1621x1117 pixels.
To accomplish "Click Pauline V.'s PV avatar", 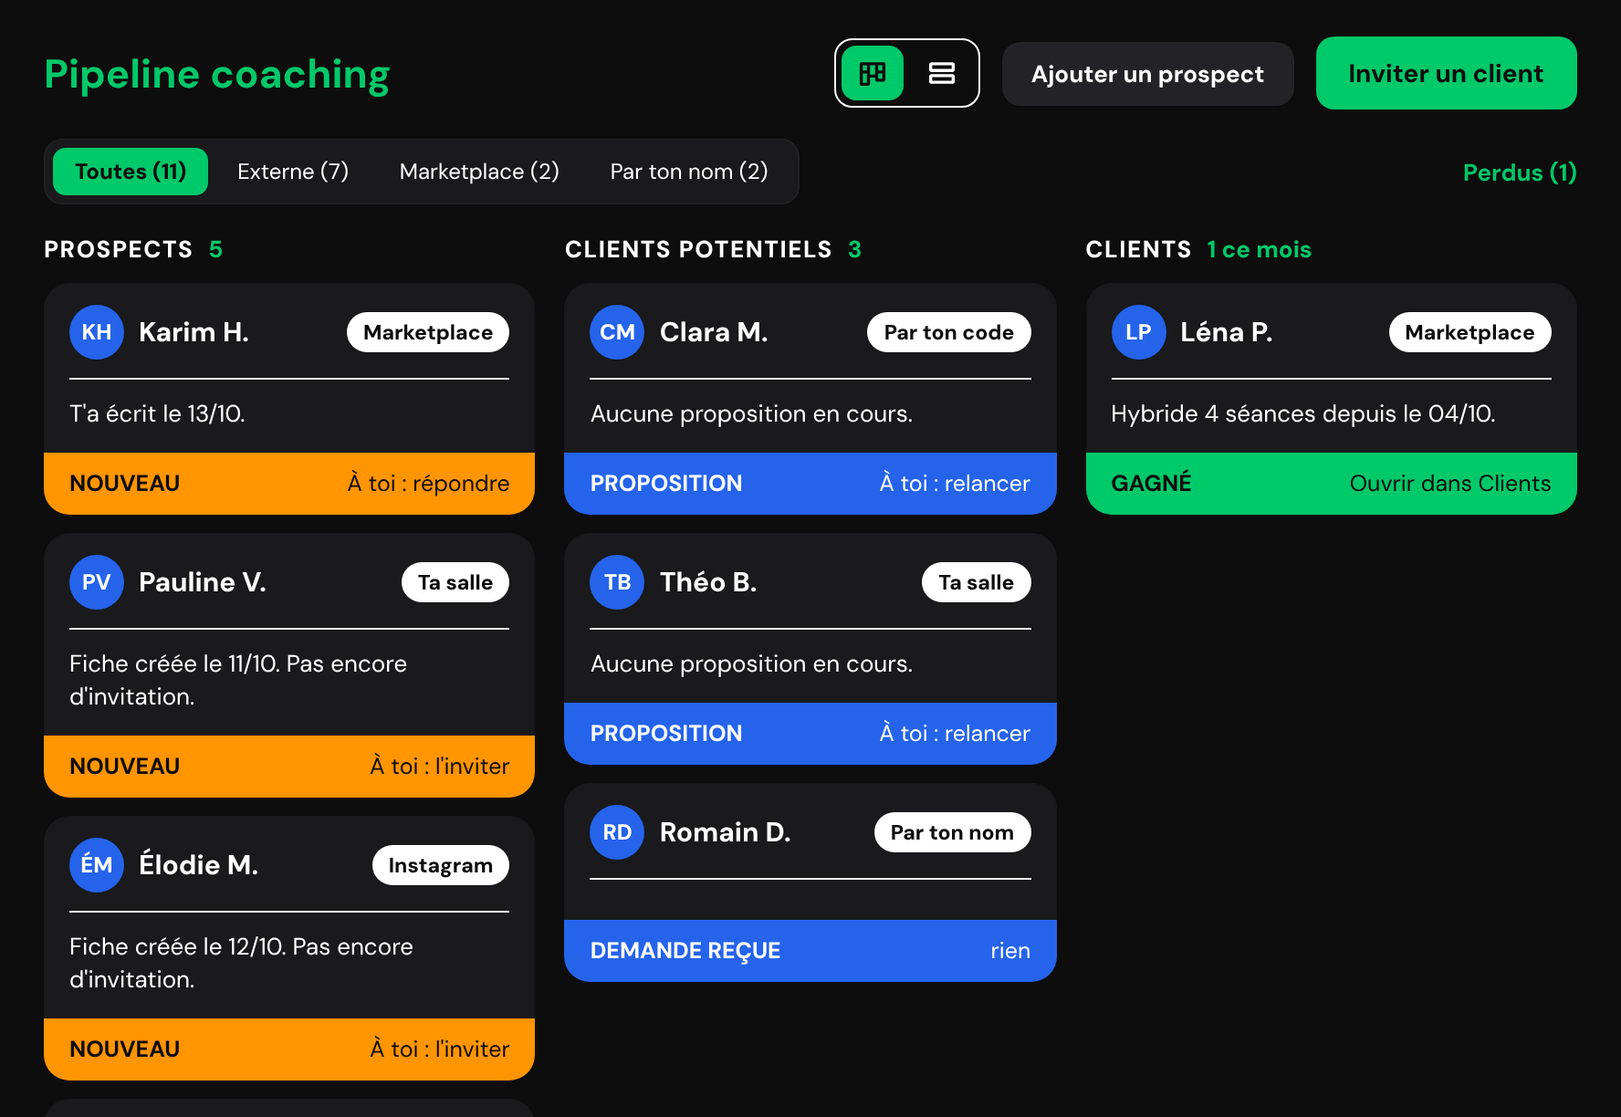I will coord(97,582).
